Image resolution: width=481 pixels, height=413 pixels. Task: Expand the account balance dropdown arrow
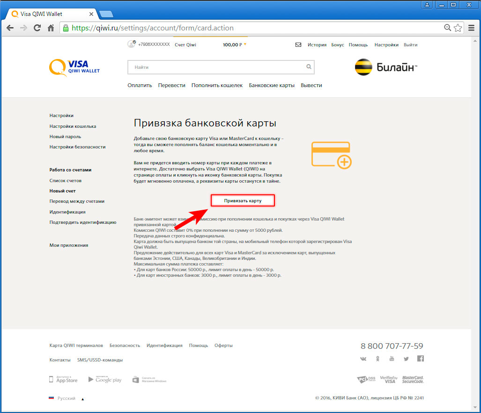245,44
